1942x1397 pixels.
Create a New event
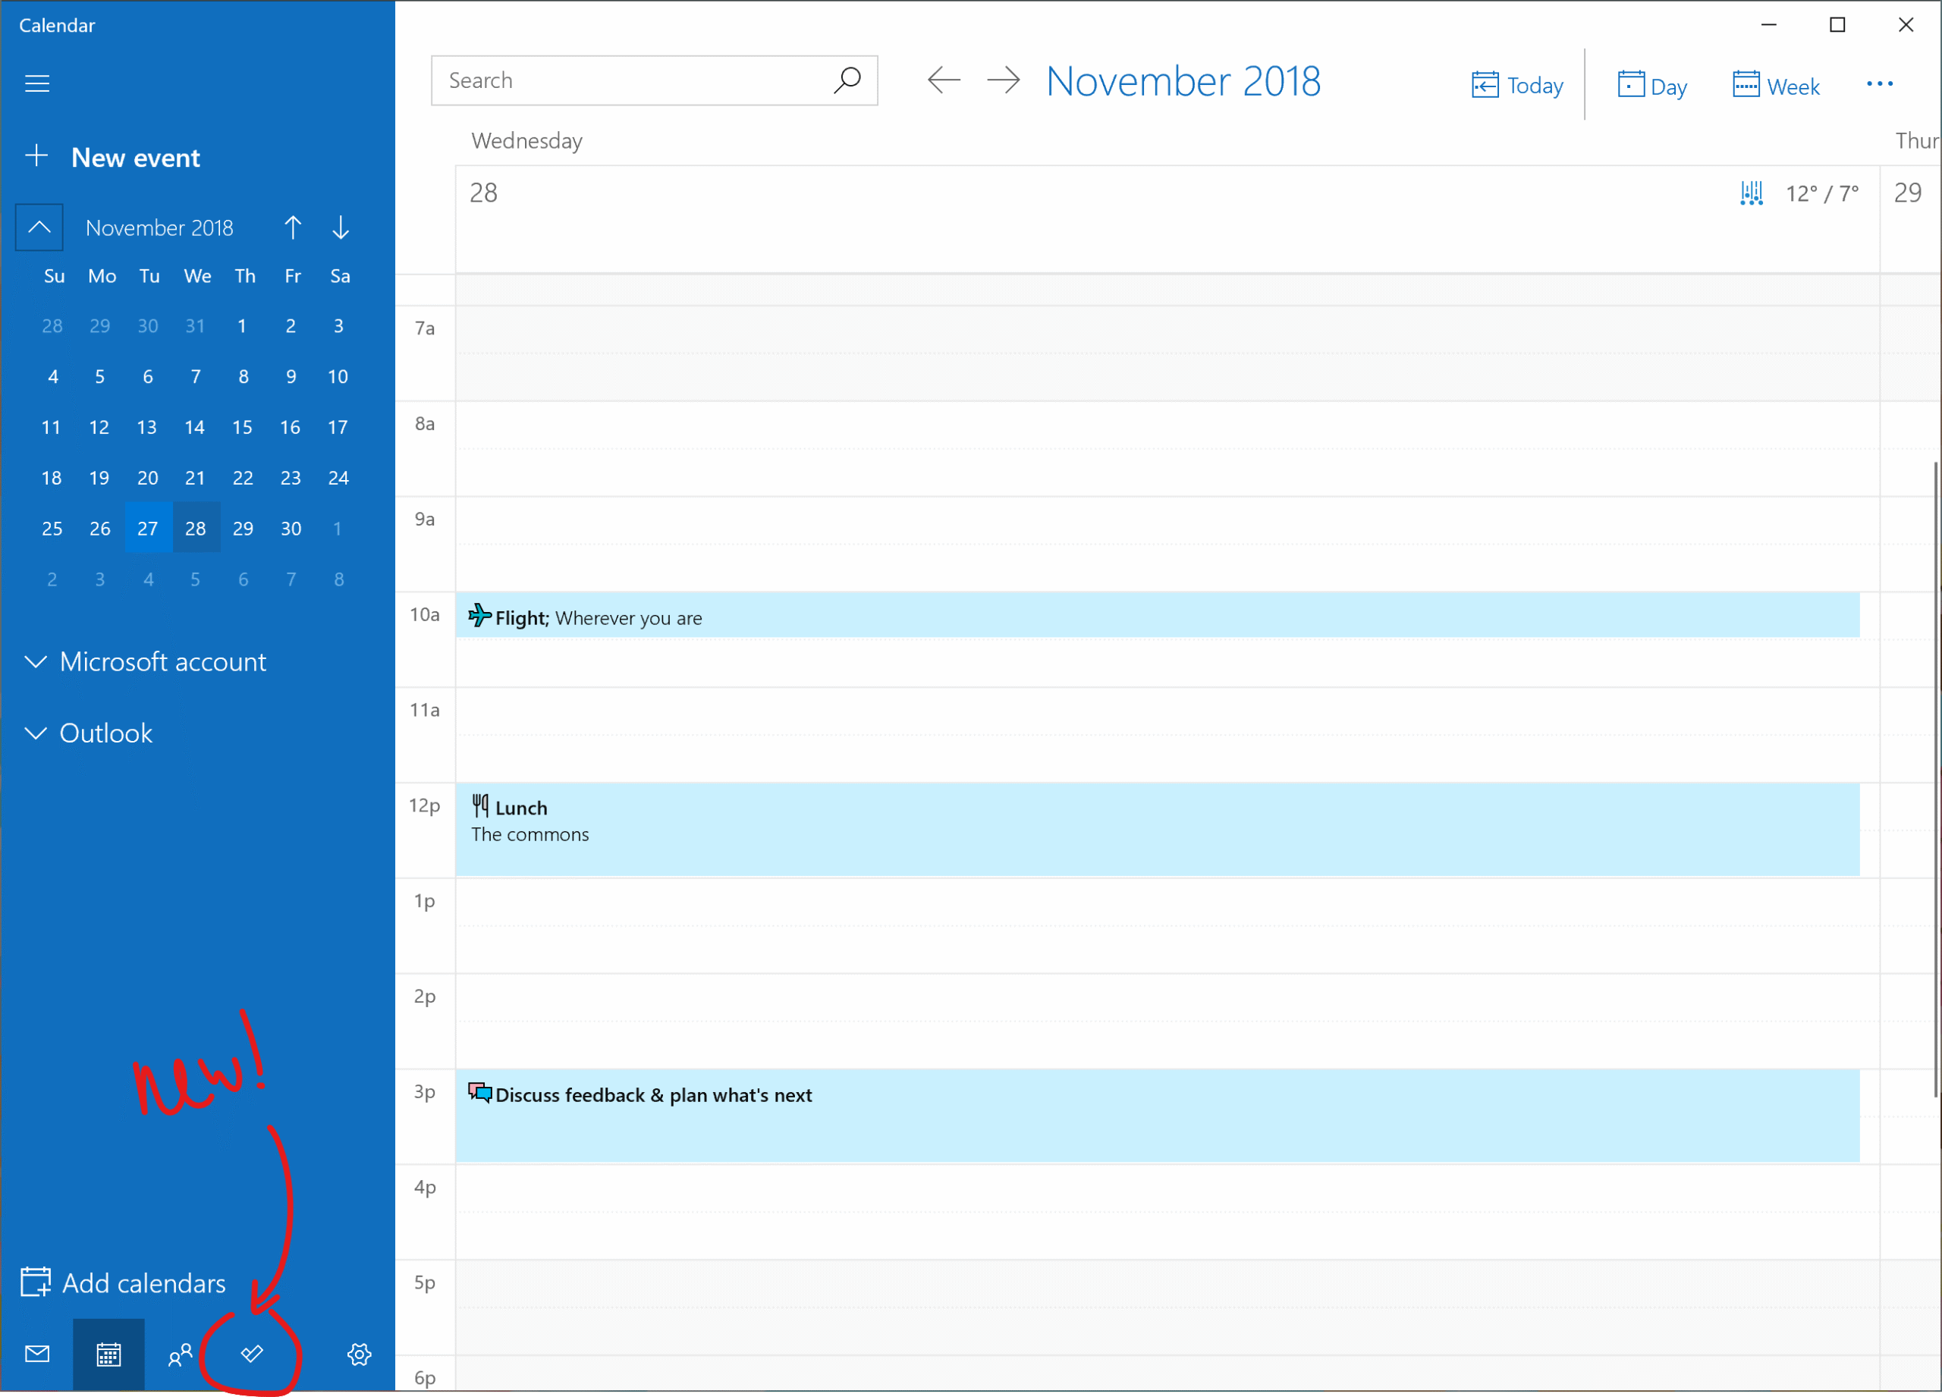pos(113,158)
